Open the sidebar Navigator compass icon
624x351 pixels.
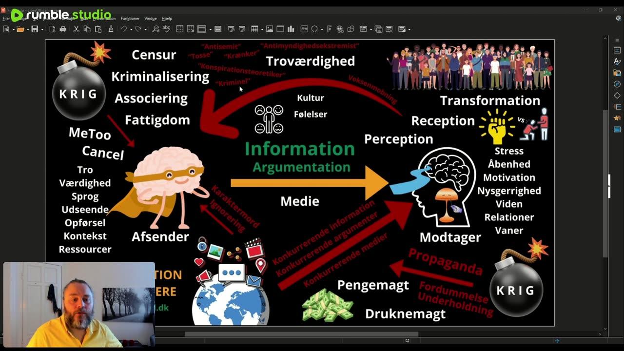(x=617, y=84)
